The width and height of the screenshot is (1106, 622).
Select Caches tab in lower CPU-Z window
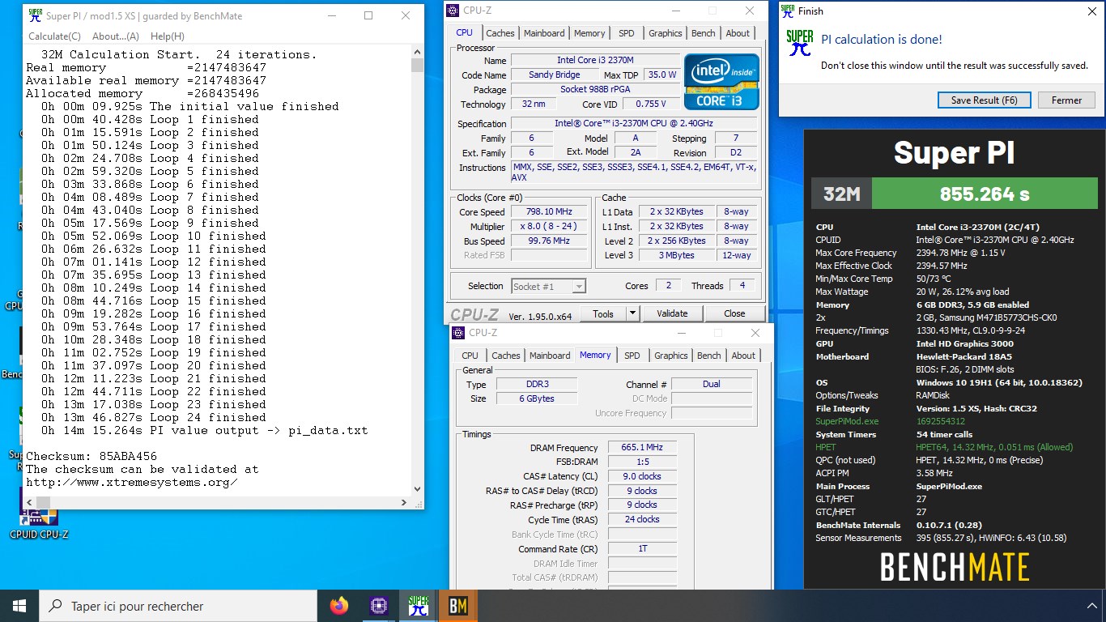pos(506,356)
